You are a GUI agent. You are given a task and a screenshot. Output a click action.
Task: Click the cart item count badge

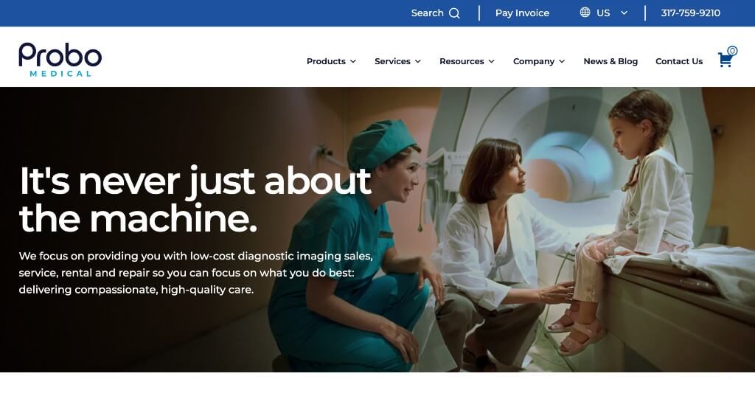click(732, 51)
